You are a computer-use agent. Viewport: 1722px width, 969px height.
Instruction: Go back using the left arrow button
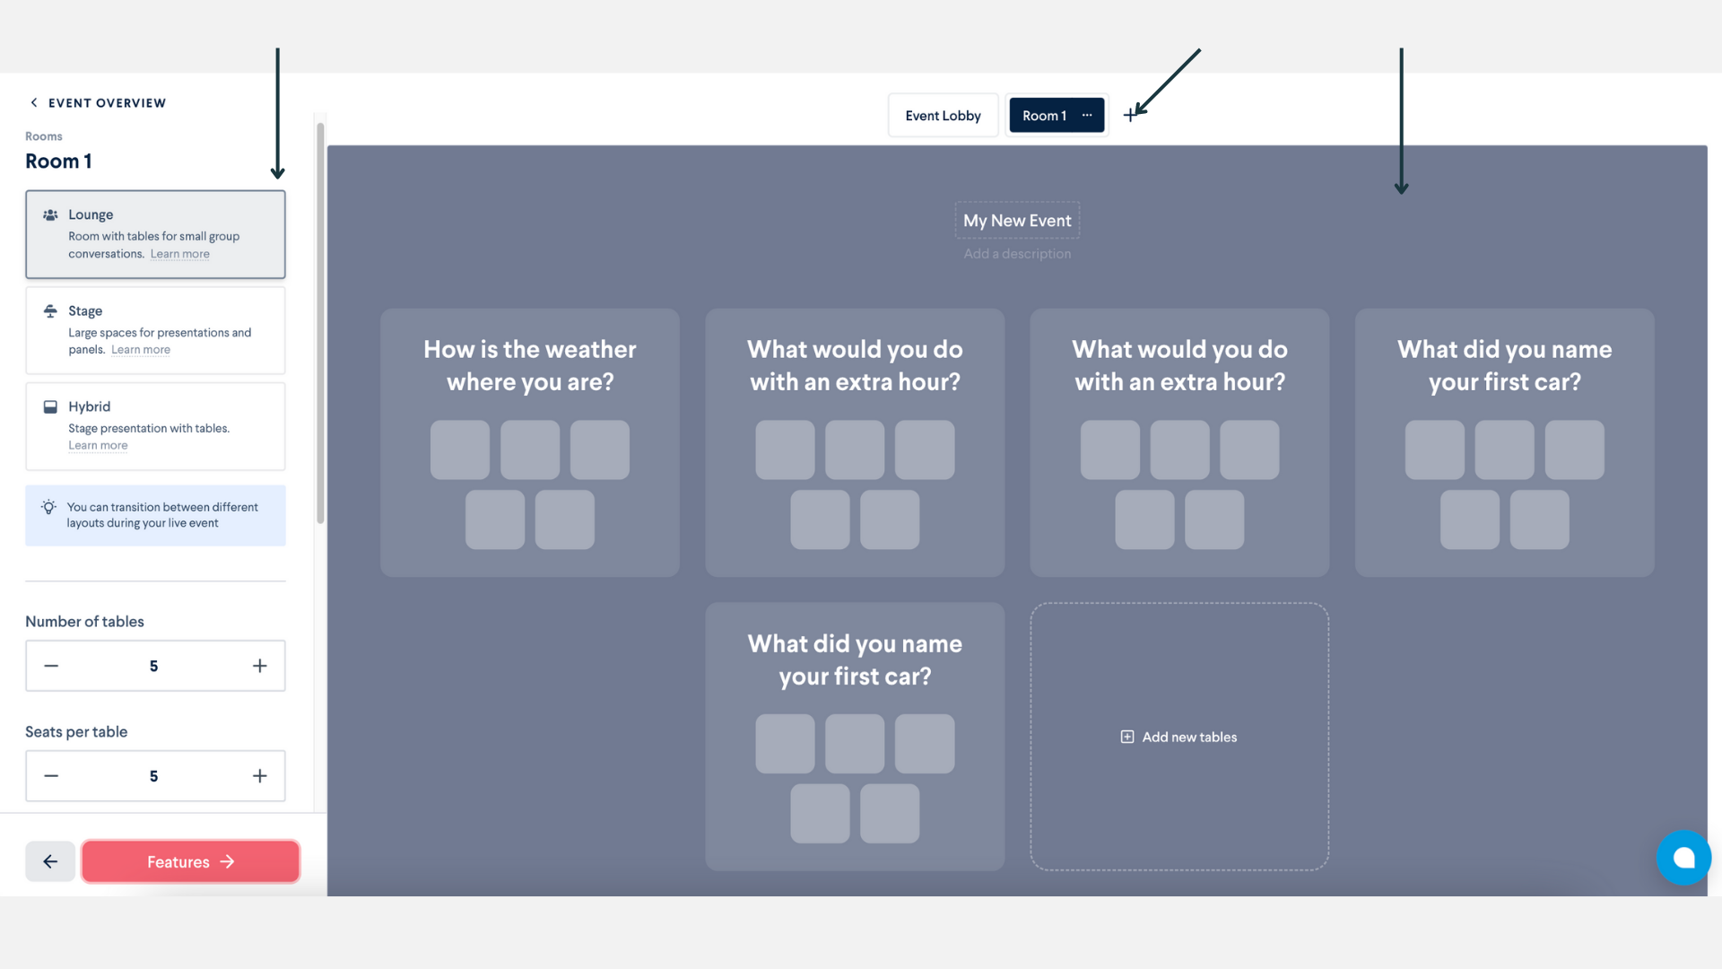(x=50, y=861)
